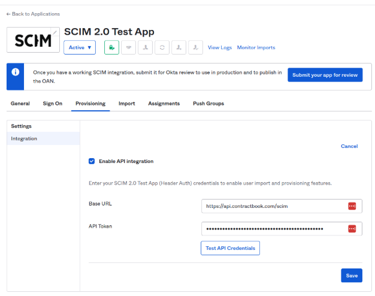This screenshot has width=375, height=296.
Task: Go back to Applications
Action: pos(33,14)
